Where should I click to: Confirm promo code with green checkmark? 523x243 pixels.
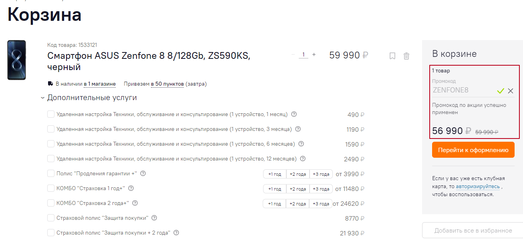click(500, 91)
